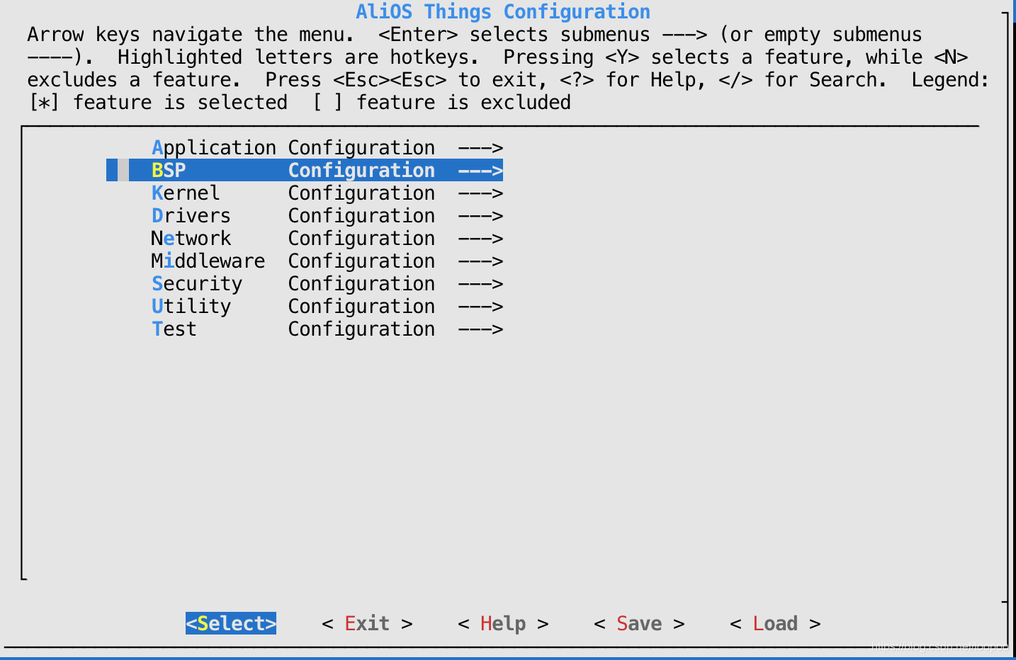The width and height of the screenshot is (1016, 660).
Task: Open Test Configuration submenu
Action: 327,329
